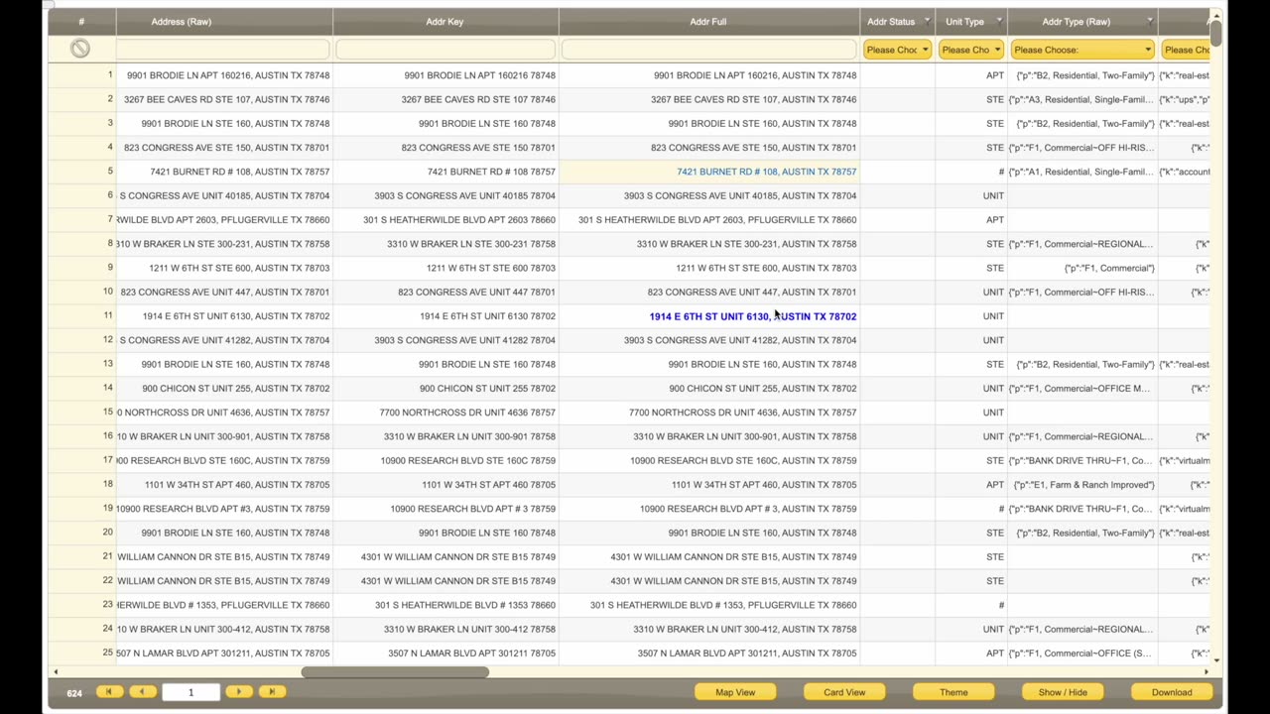Switch to Card View

point(844,692)
